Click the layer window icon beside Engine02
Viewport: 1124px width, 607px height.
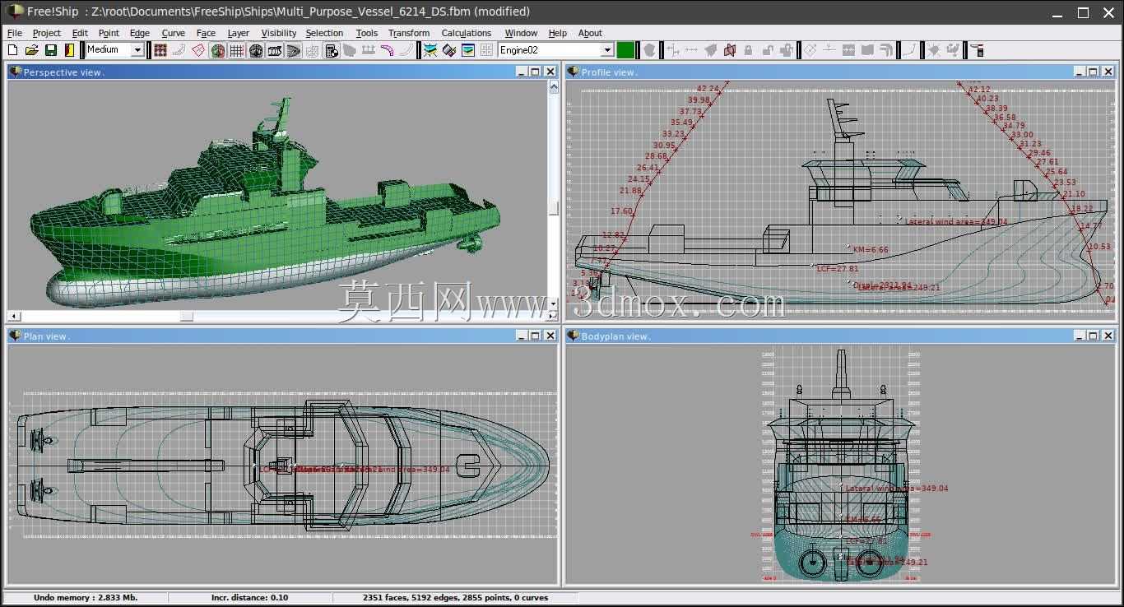click(467, 50)
